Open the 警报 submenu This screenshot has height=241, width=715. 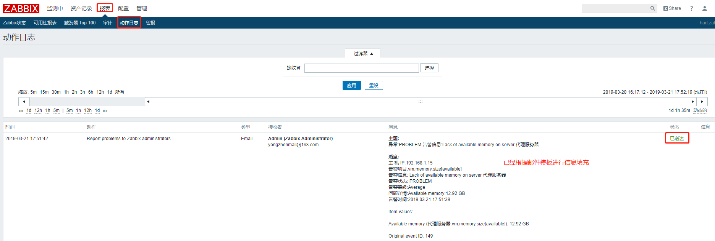[x=150, y=23]
